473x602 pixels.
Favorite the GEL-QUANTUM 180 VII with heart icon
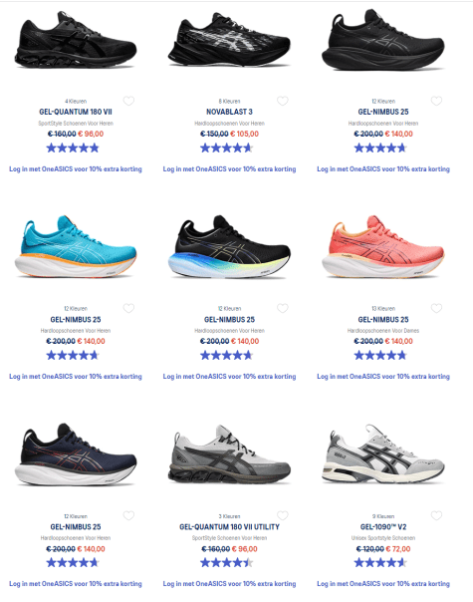click(128, 101)
